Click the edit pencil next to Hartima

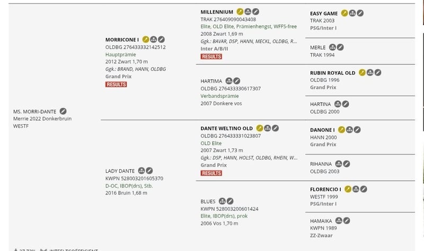click(237, 81)
